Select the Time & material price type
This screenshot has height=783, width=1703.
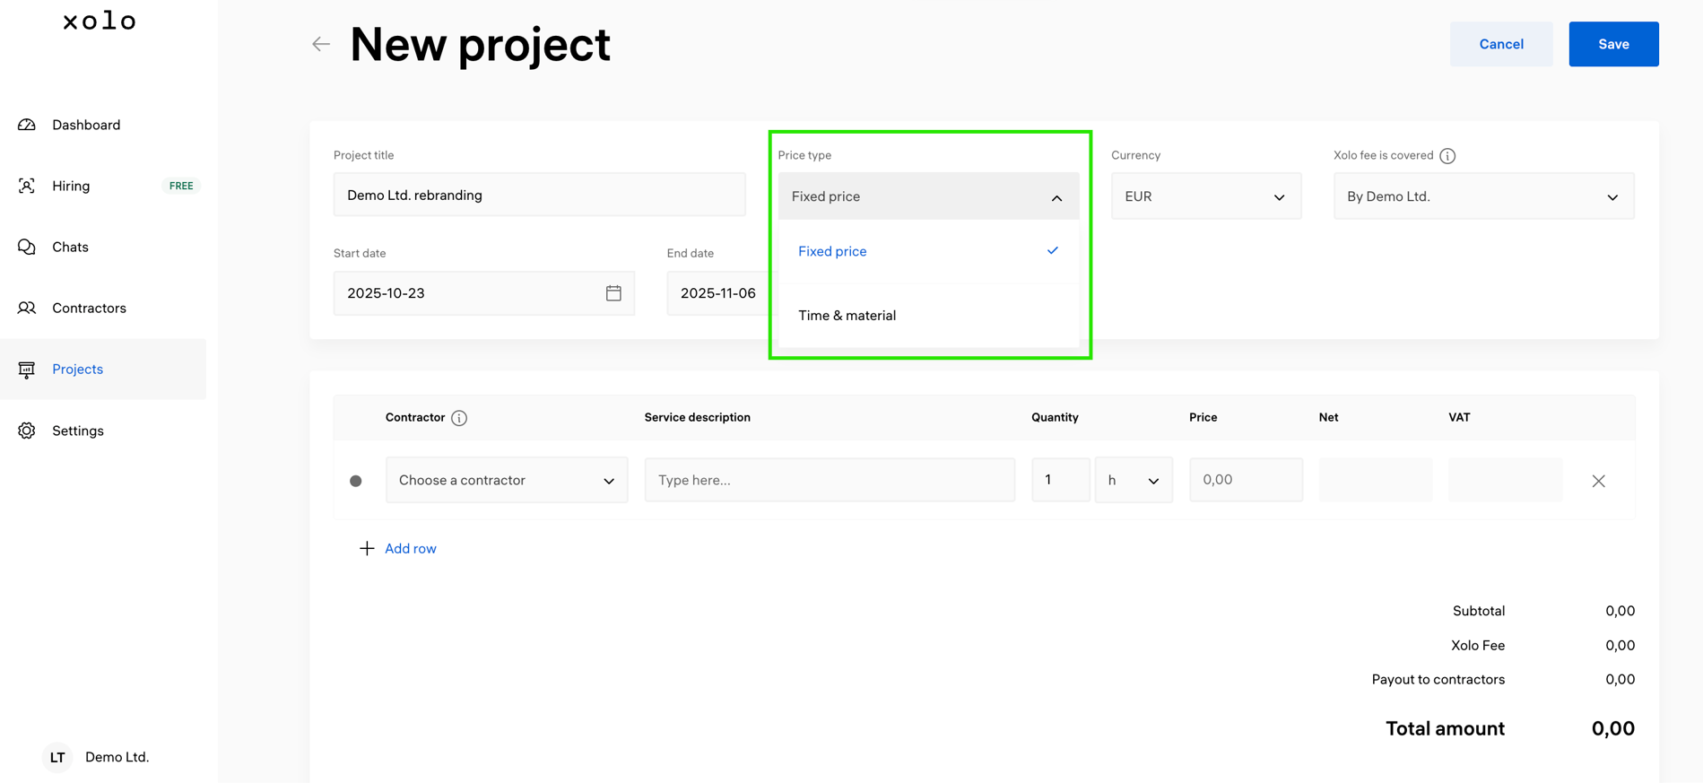coord(847,316)
